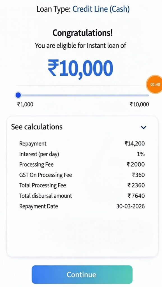Click the large ₹10,000 eligible loan amount
The height and width of the screenshot is (287, 162).
click(81, 66)
